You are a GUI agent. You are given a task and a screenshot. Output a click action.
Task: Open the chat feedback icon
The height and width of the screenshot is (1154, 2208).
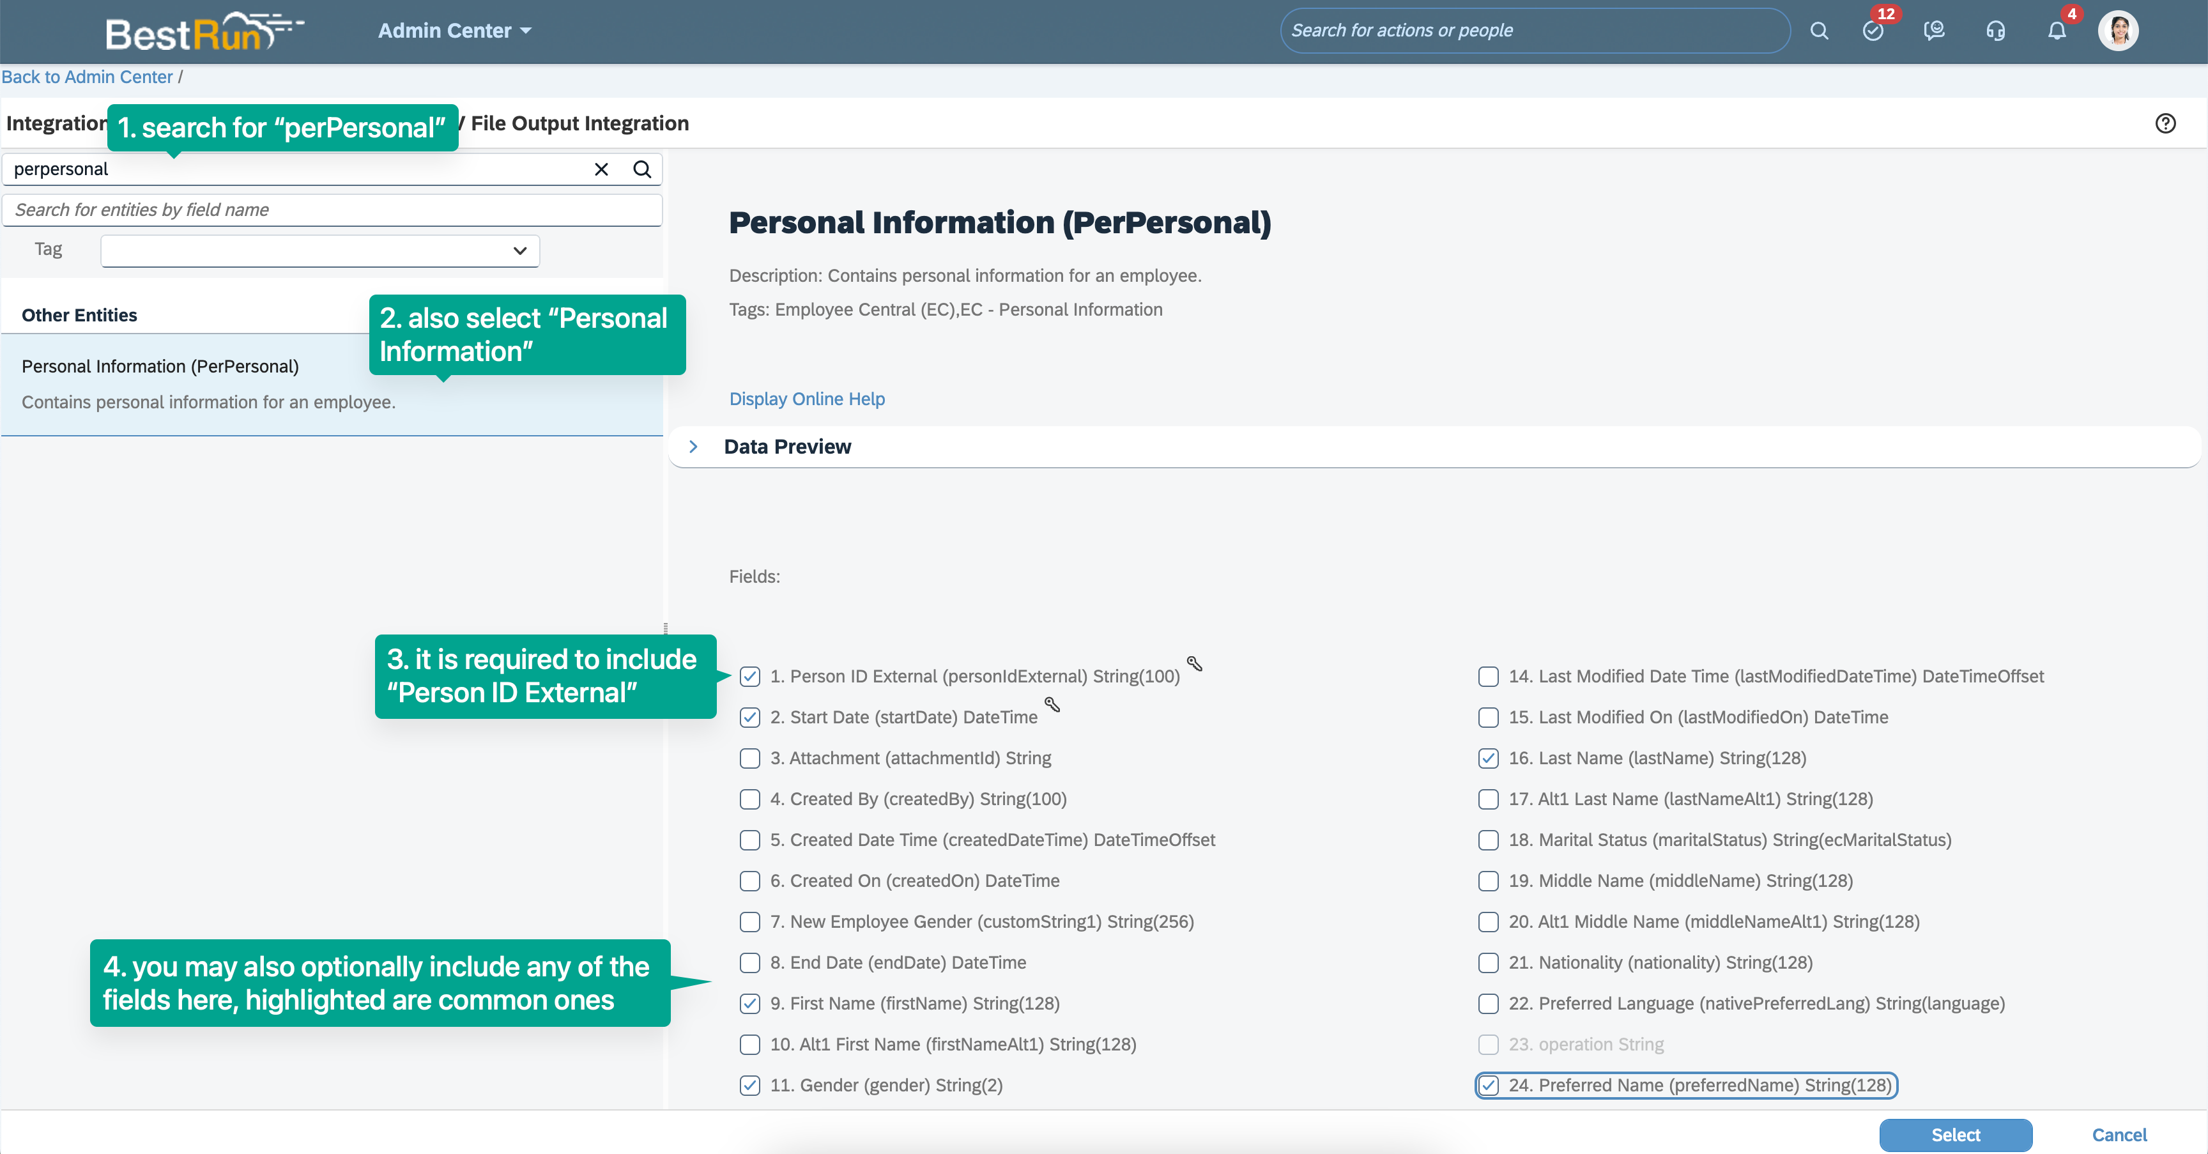pyautogui.click(x=1934, y=31)
